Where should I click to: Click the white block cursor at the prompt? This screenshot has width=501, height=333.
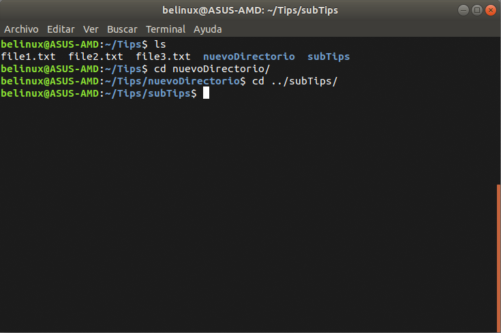point(206,93)
